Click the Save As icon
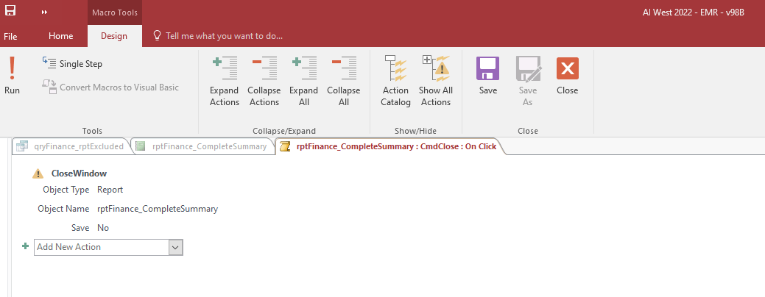This screenshot has width=765, height=297. [528, 68]
